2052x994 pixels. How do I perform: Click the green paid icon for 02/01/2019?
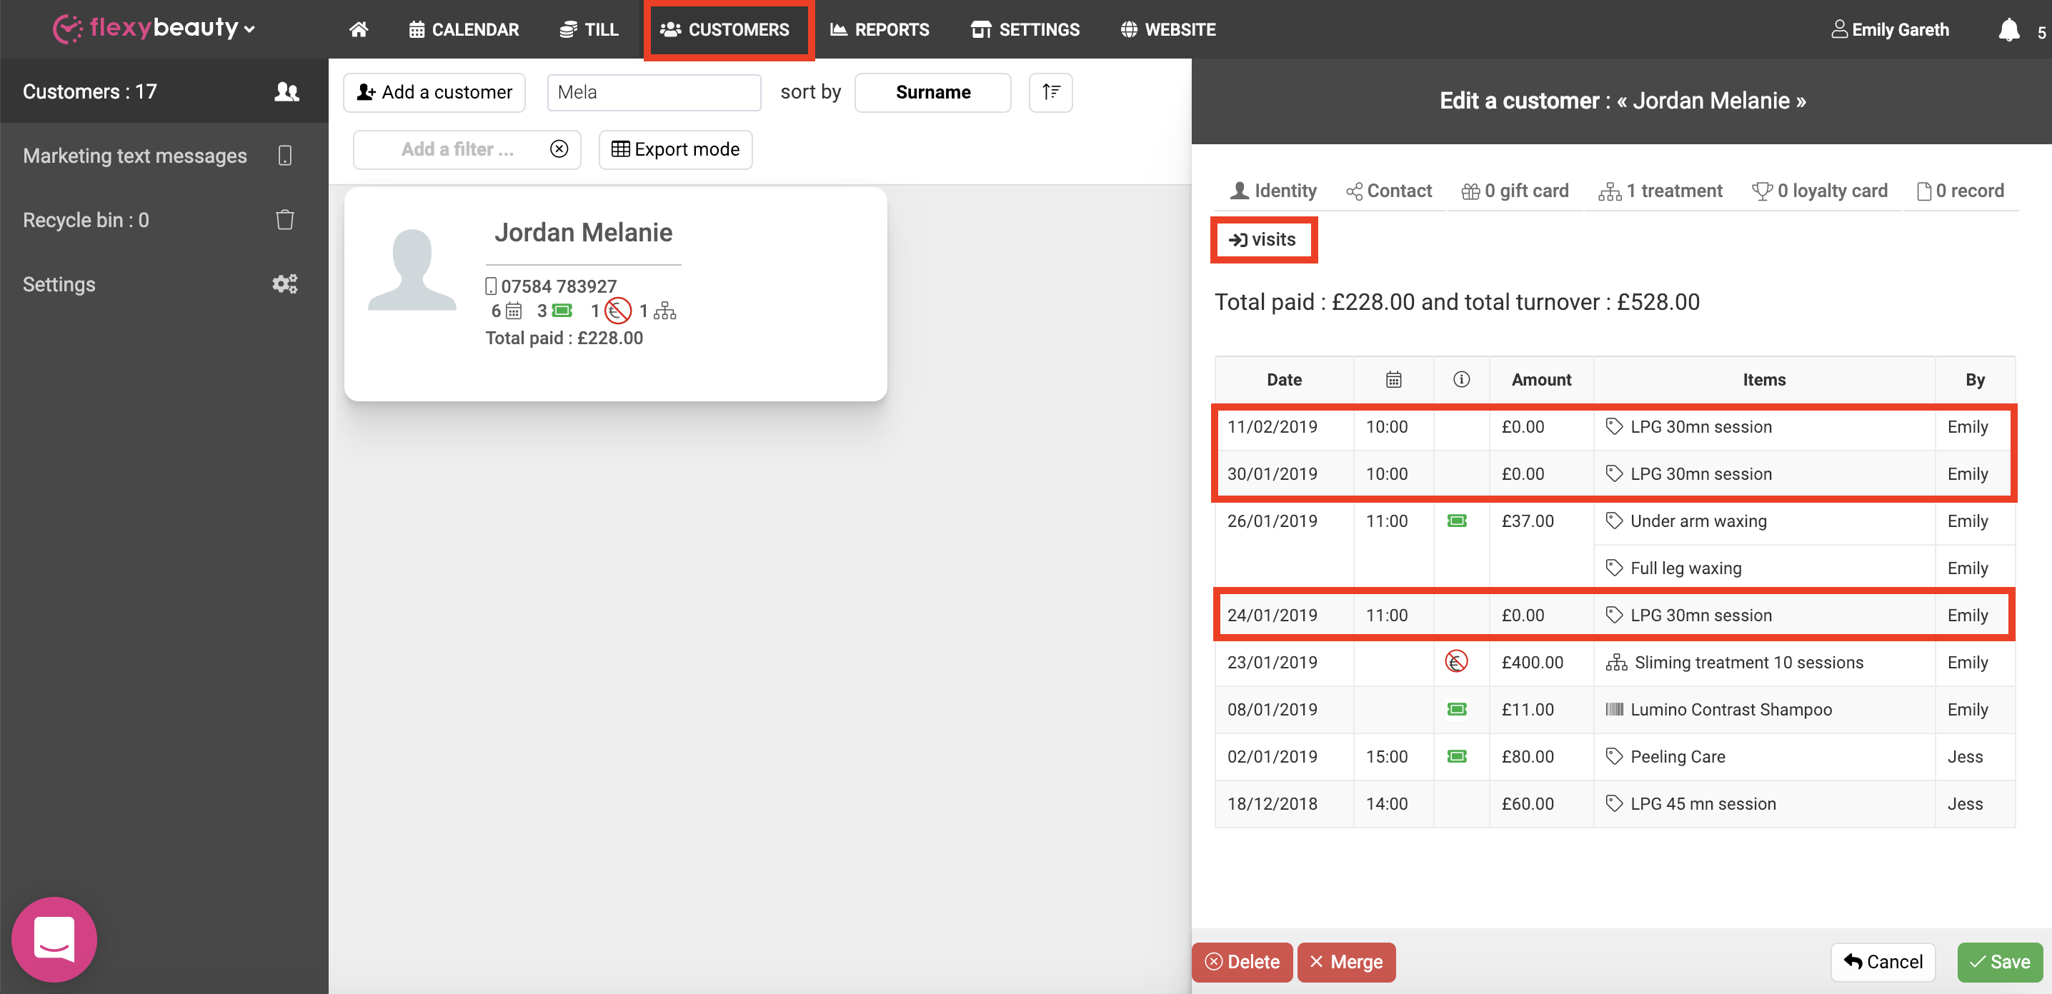[1457, 756]
